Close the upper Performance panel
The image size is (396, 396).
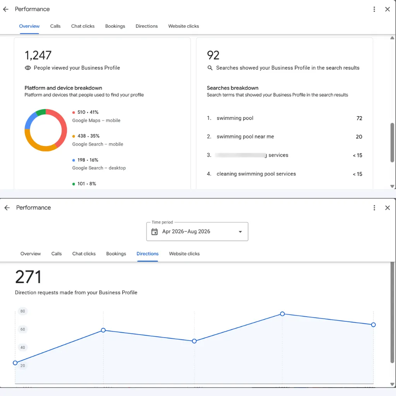(387, 9)
